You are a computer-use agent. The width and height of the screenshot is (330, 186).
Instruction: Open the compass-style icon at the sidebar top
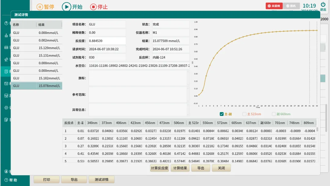[6, 23]
